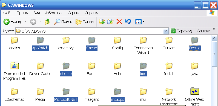
Task: Select the Cursors folder icon
Action: pyautogui.click(x=169, y=40)
